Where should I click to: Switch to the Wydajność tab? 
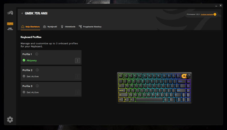pos(50,27)
